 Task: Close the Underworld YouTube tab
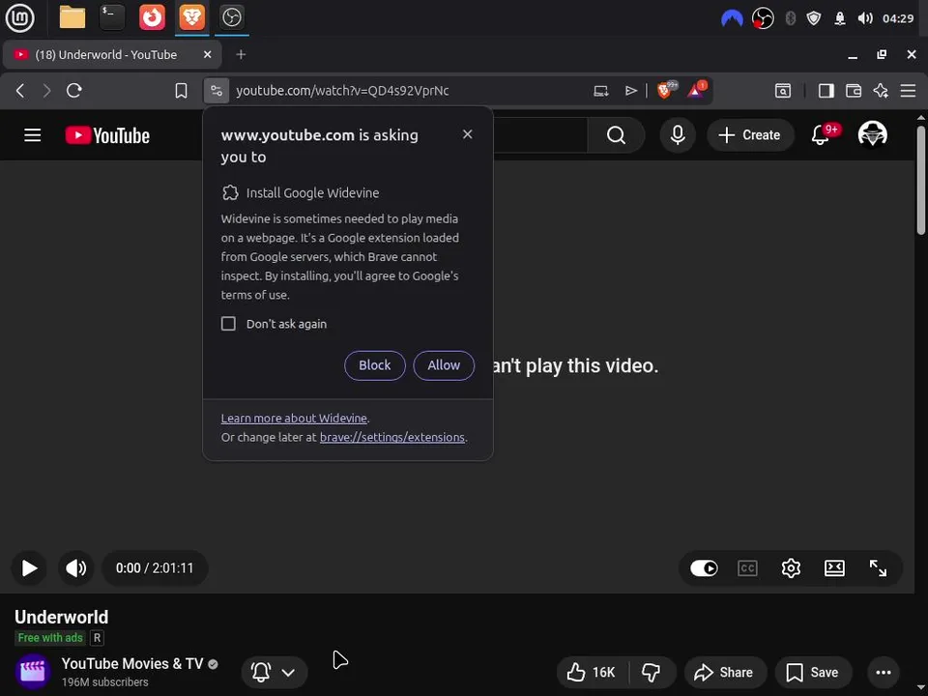tap(207, 54)
